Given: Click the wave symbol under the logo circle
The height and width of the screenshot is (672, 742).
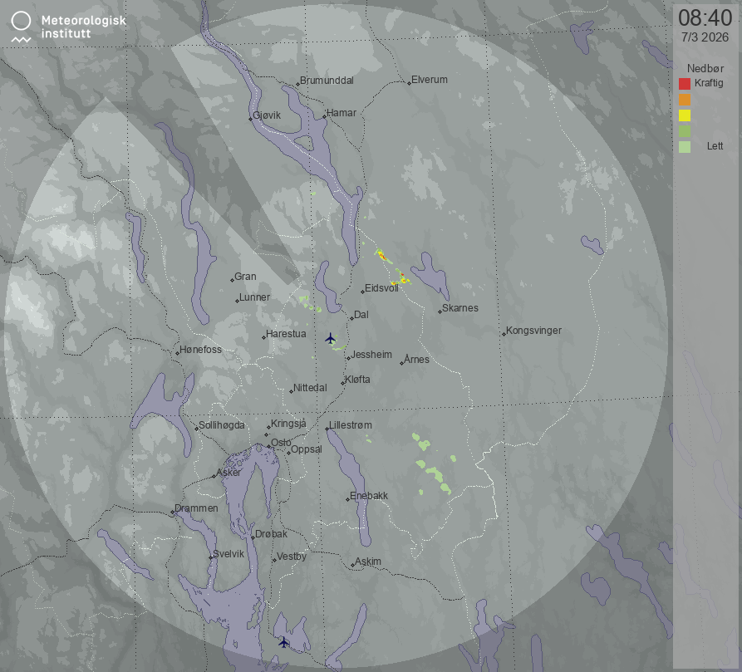Looking at the screenshot, I should 22,38.
